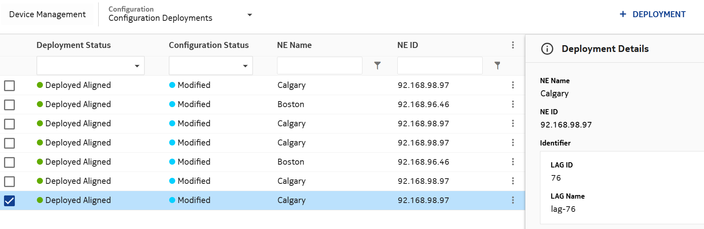This screenshot has height=229, width=704.
Task: Click the + DEPLOYMENT button
Action: (x=652, y=14)
